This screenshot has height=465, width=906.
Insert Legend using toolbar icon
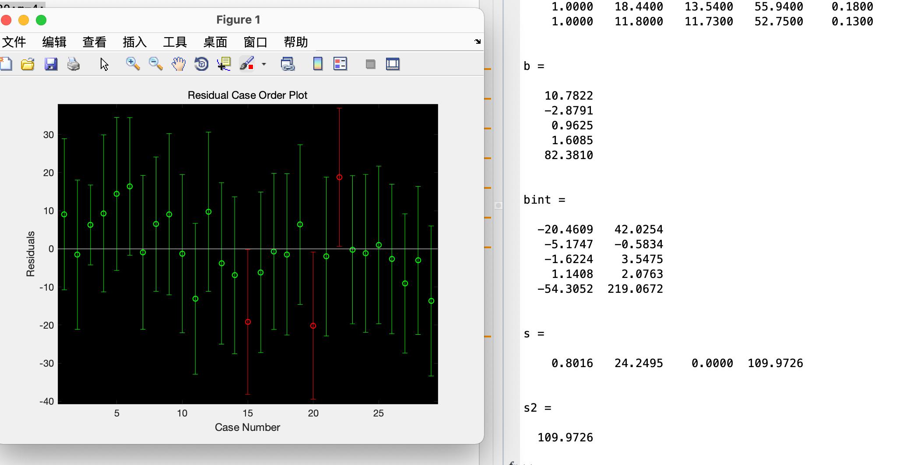point(340,64)
